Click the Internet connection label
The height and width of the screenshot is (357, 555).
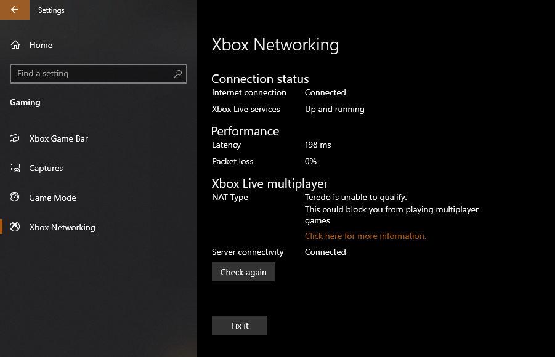pyautogui.click(x=249, y=92)
